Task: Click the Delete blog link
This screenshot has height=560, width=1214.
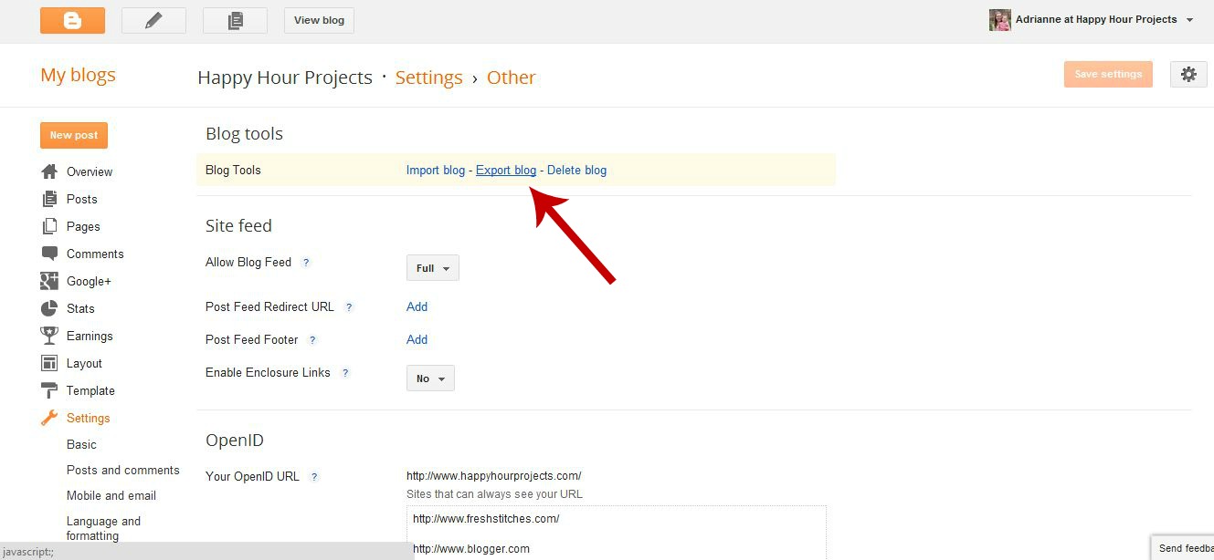Action: tap(576, 171)
